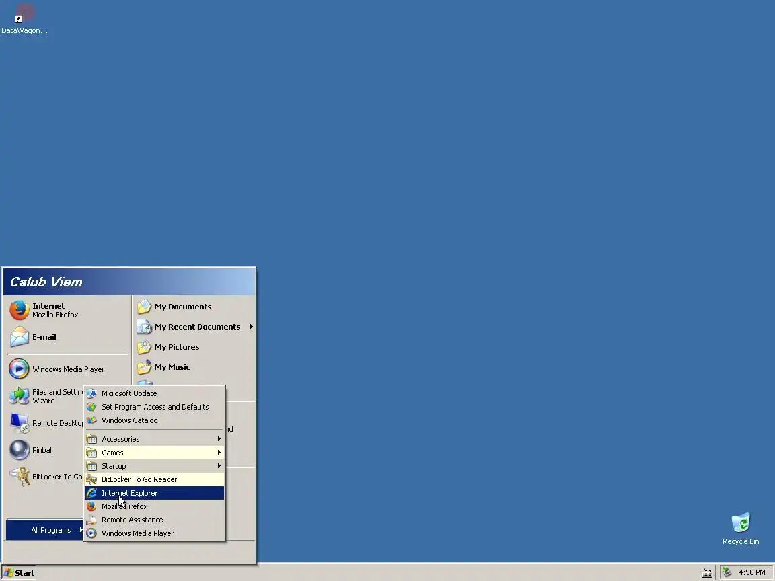Image resolution: width=775 pixels, height=581 pixels.
Task: Launch Mozilla Firefox from programs list
Action: [154, 506]
